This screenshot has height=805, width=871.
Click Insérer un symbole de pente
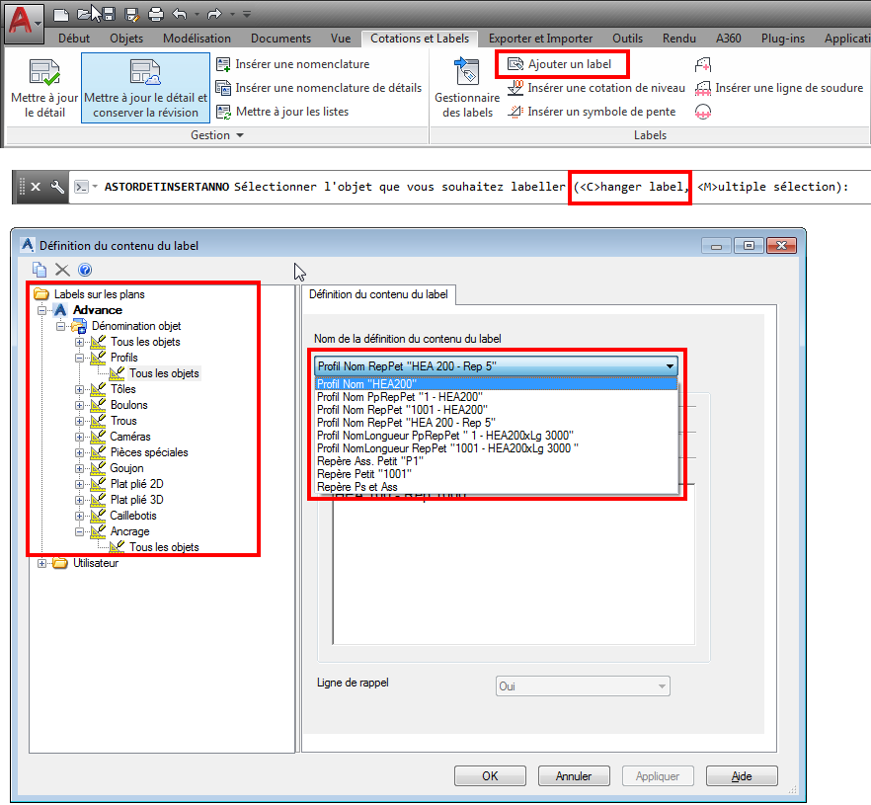click(x=593, y=112)
